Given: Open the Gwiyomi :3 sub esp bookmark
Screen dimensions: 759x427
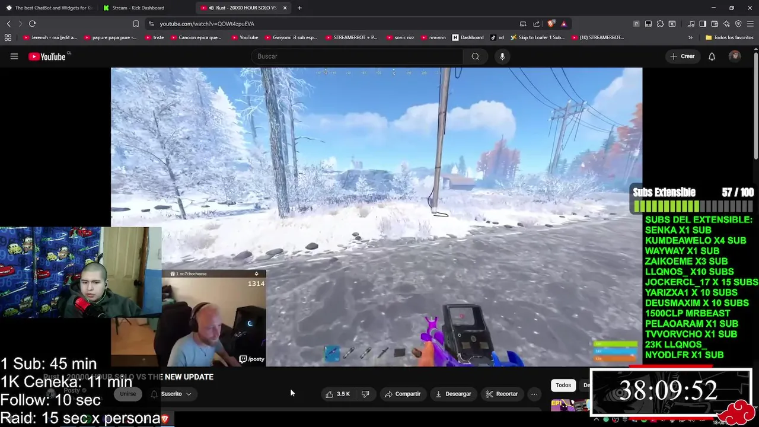Looking at the screenshot, I should click(291, 37).
